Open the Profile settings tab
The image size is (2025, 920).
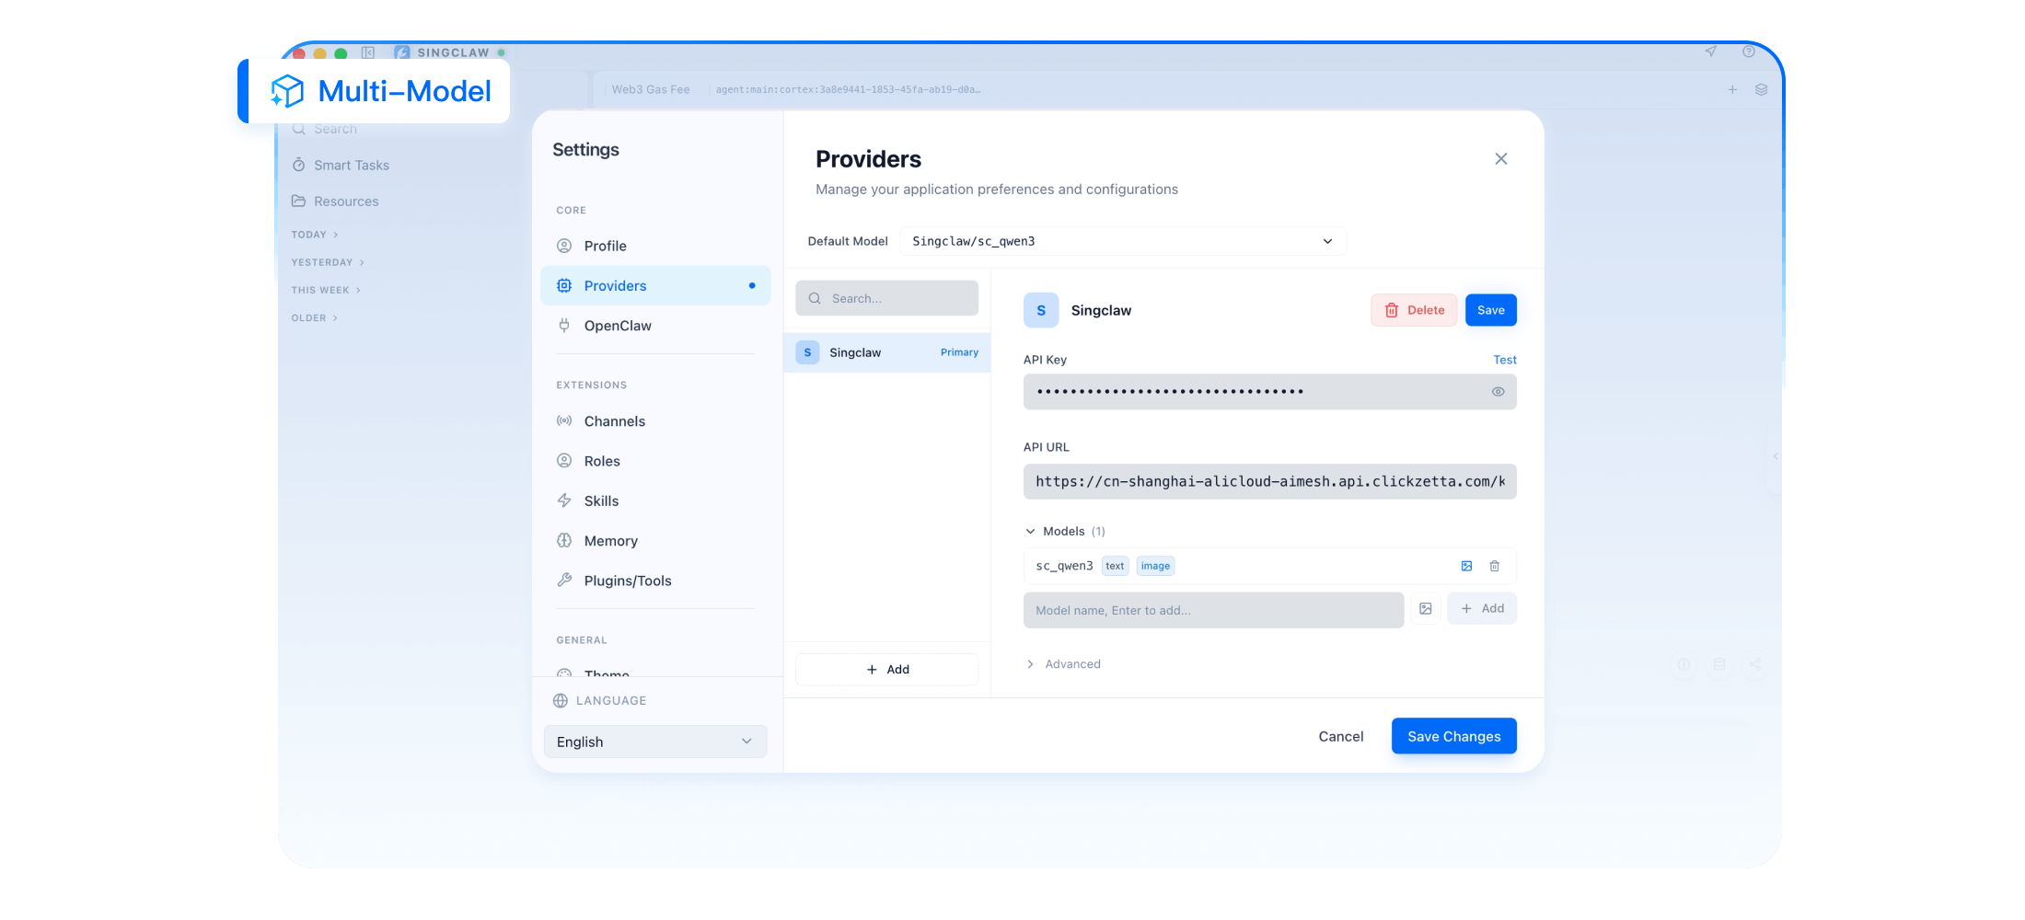pos(605,246)
